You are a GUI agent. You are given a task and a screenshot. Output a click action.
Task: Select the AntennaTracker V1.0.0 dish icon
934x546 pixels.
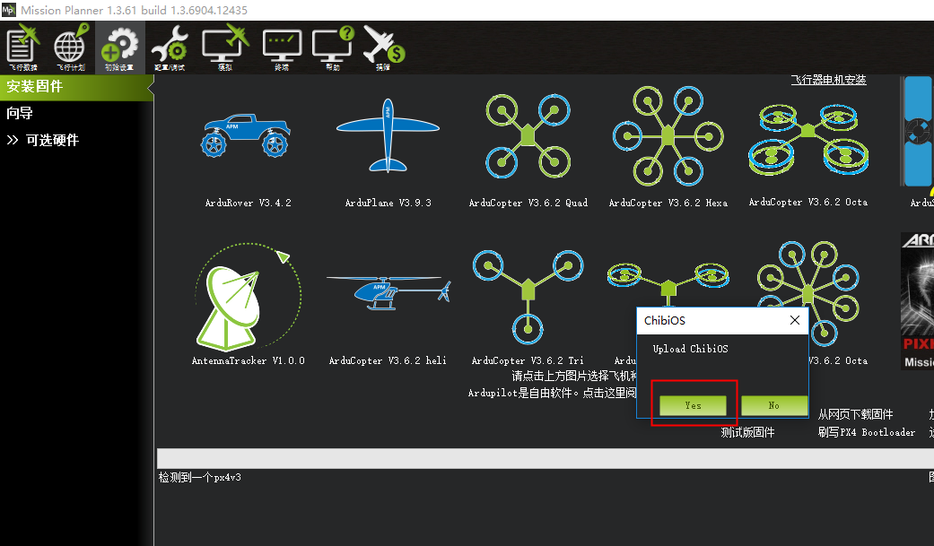[x=249, y=296]
